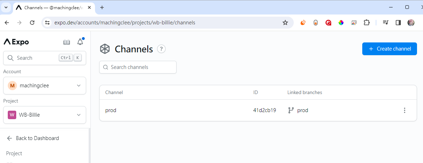This screenshot has height=163, width=423.
Task: Focus the sidebar Search box
Action: tap(44, 58)
